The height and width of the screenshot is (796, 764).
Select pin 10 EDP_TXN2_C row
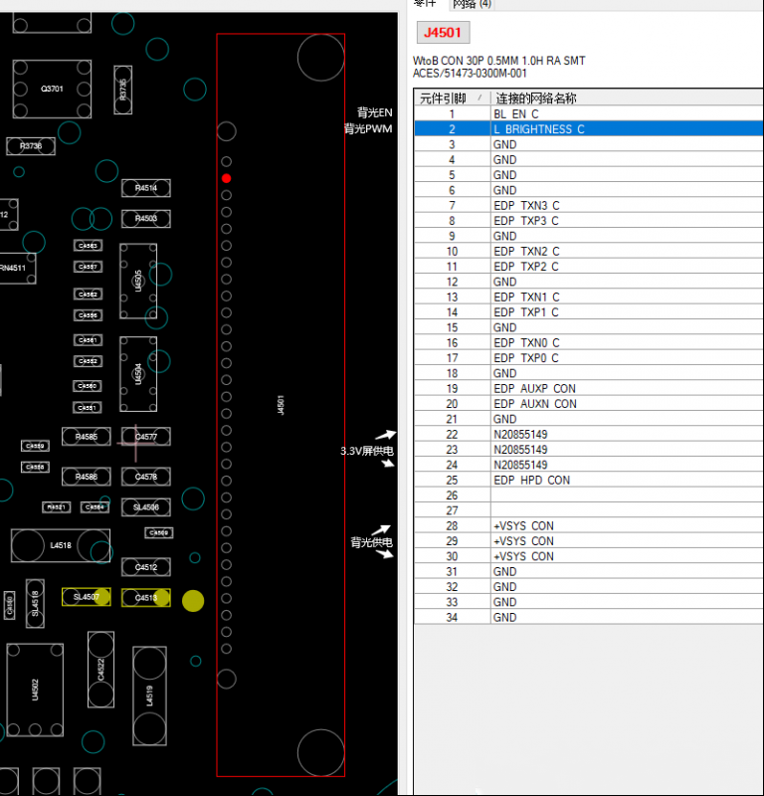[588, 252]
